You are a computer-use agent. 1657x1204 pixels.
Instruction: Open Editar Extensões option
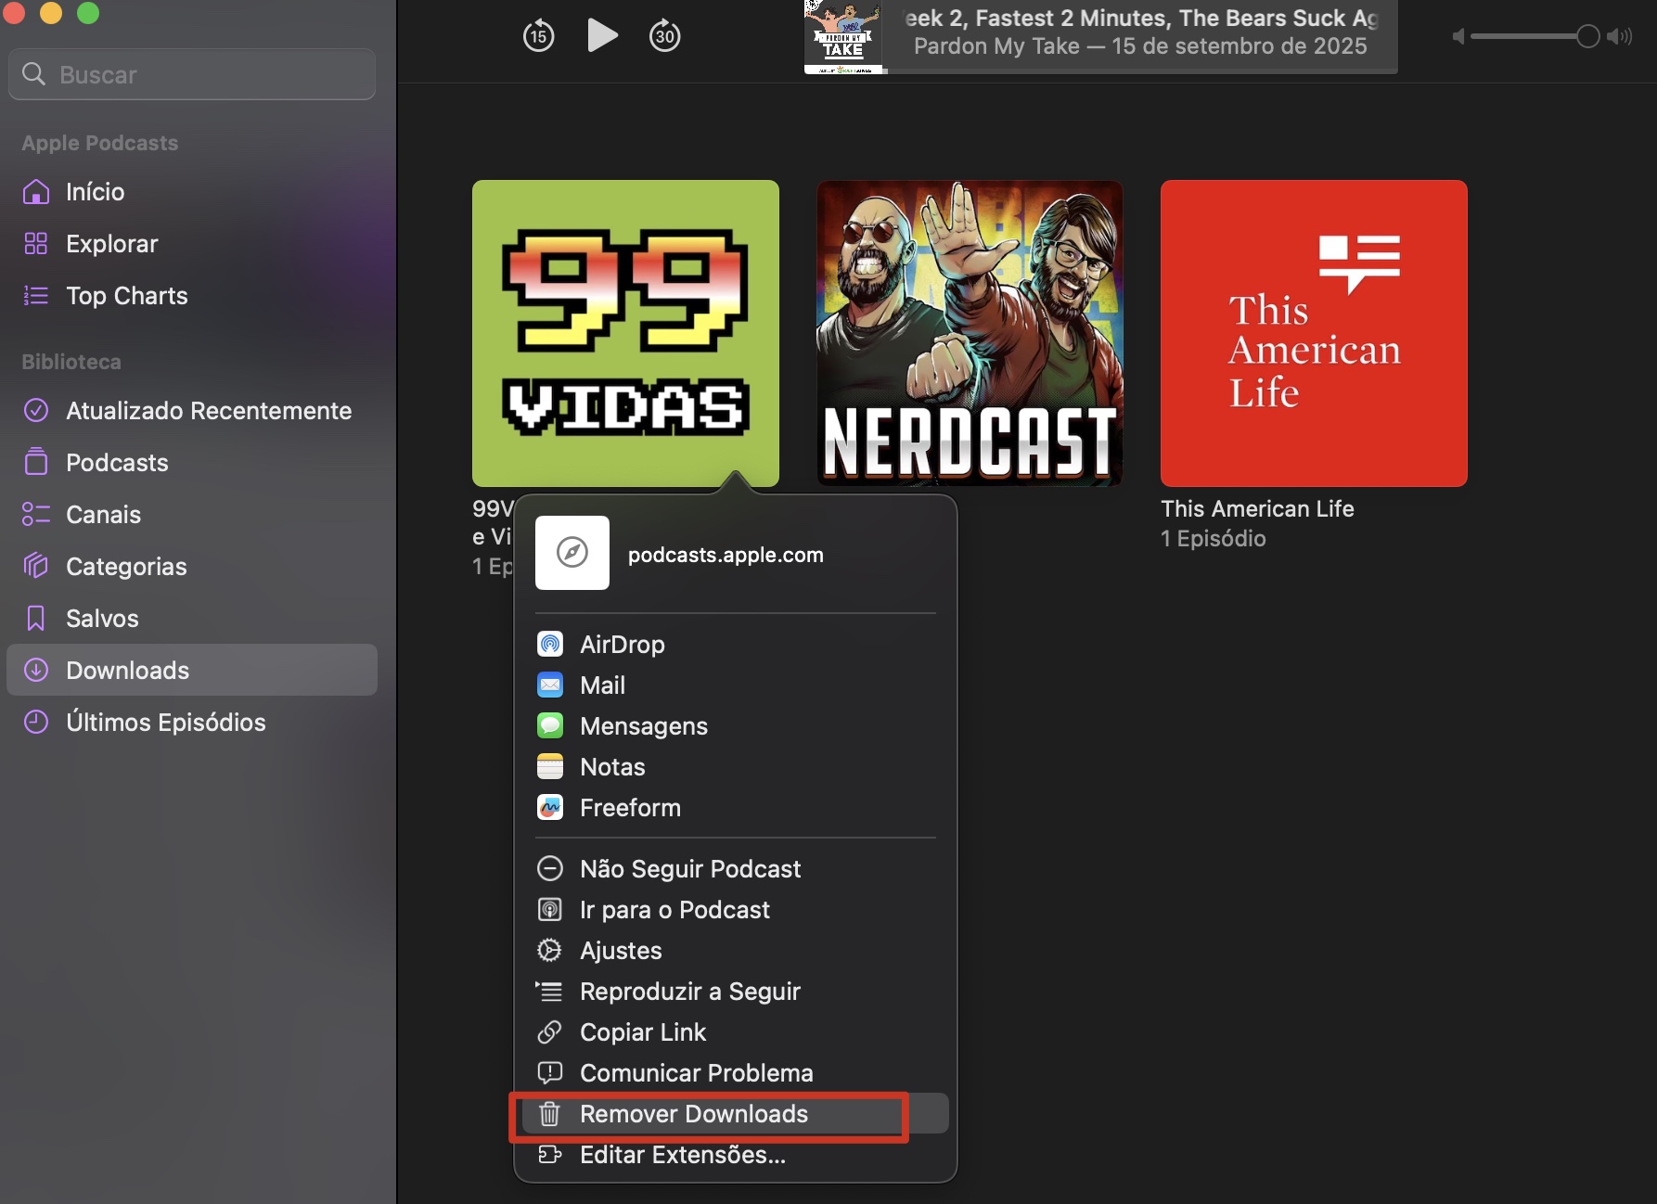click(x=682, y=1155)
